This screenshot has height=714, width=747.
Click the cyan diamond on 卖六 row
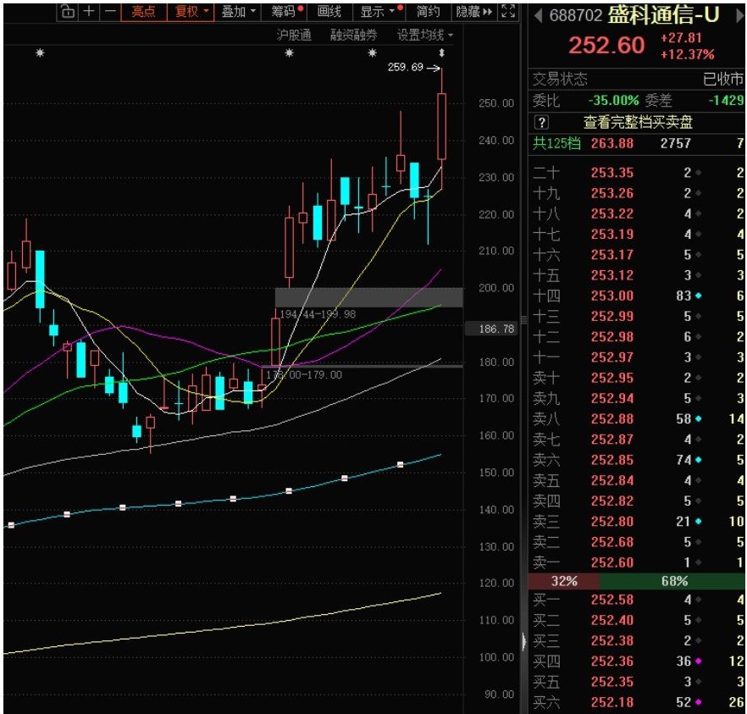(699, 460)
